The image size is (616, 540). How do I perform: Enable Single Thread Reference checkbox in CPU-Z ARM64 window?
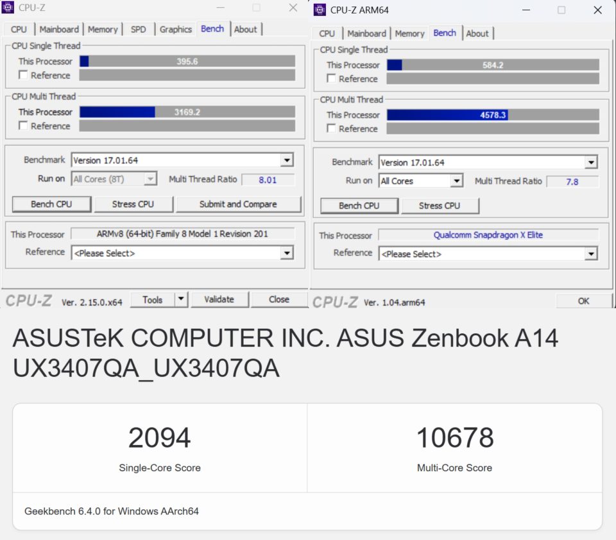[331, 78]
